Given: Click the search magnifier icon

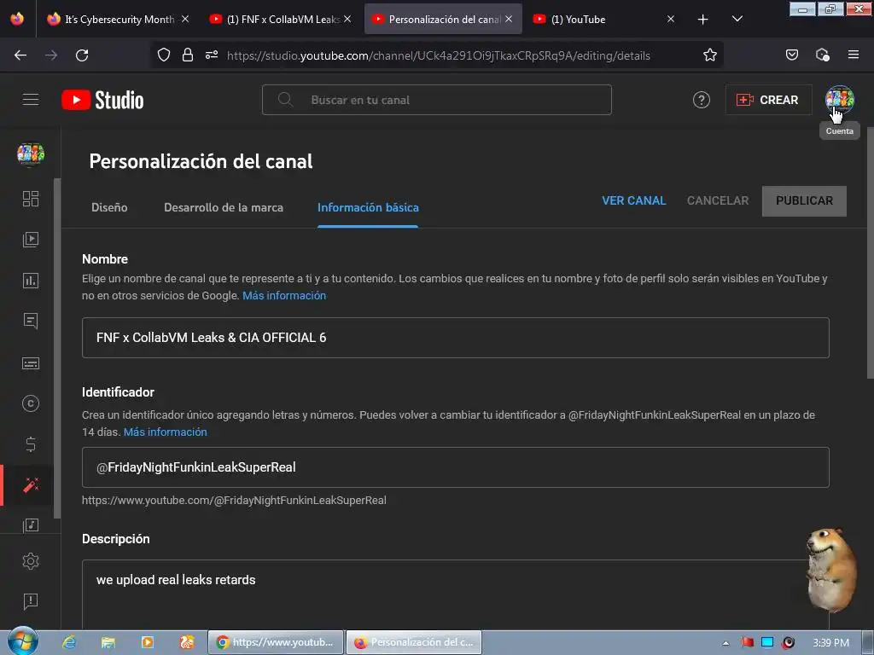Looking at the screenshot, I should 285,100.
